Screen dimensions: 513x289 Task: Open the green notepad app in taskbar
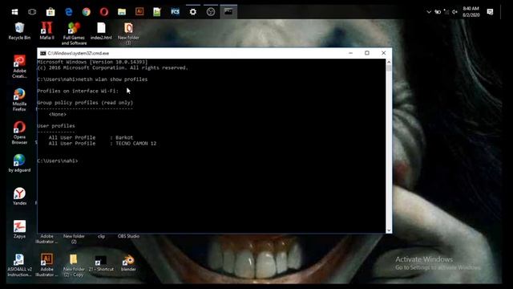point(157,12)
